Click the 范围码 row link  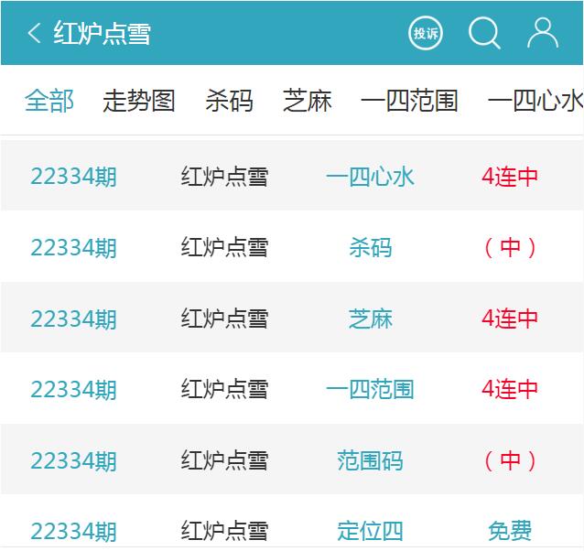tap(370, 460)
